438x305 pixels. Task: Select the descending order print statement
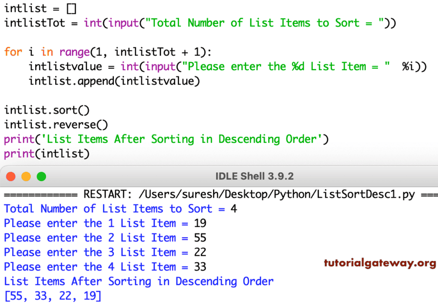(161, 139)
